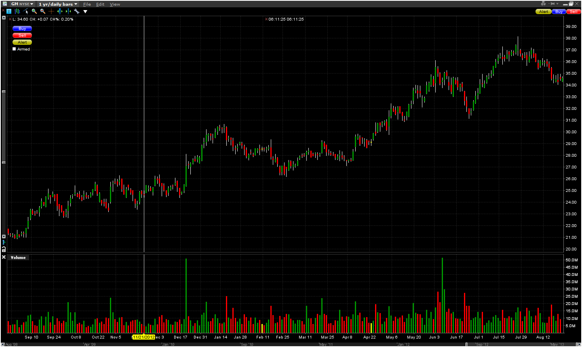This screenshot has height=347, width=582.
Task: Enable the orange crosshair tool
Action: coord(51,11)
